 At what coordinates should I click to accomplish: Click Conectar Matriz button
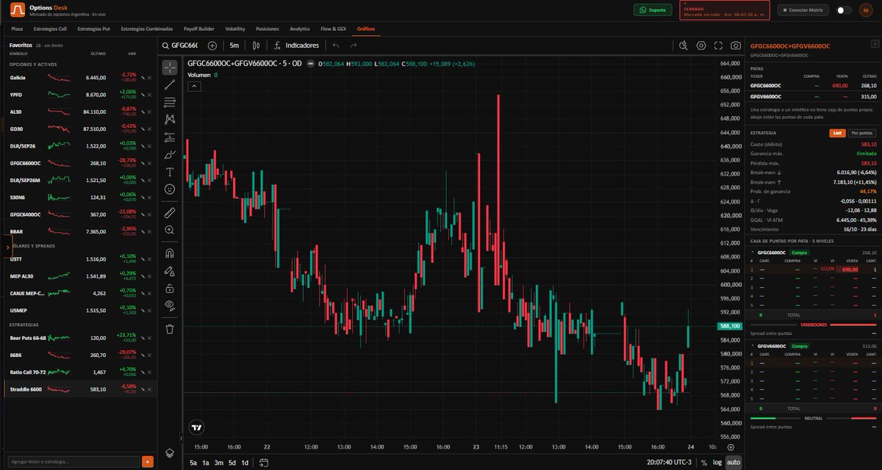pyautogui.click(x=803, y=10)
